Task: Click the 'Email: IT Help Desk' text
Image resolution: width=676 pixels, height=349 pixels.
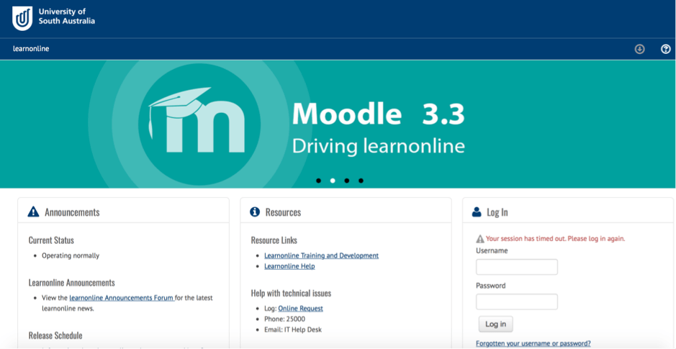Action: pyautogui.click(x=293, y=330)
